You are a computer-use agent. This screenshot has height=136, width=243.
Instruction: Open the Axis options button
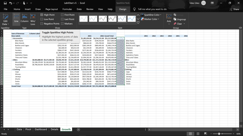pos(169,18)
